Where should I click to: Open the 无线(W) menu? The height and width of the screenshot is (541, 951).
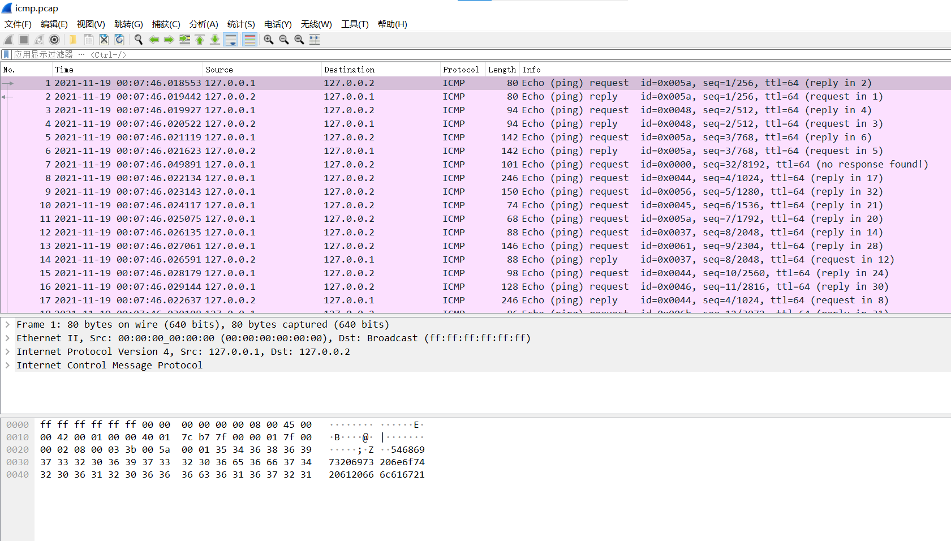tap(316, 24)
